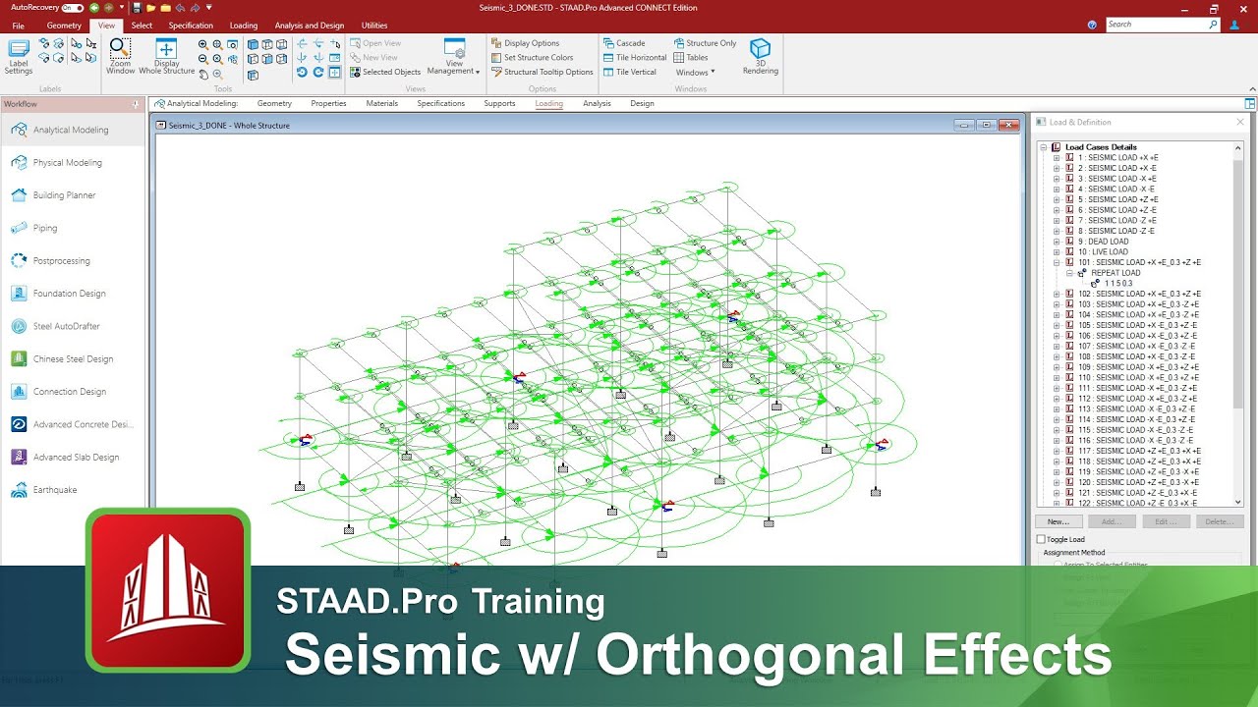1258x707 pixels.
Task: Open Foundation Design workflow
Action: coord(74,294)
